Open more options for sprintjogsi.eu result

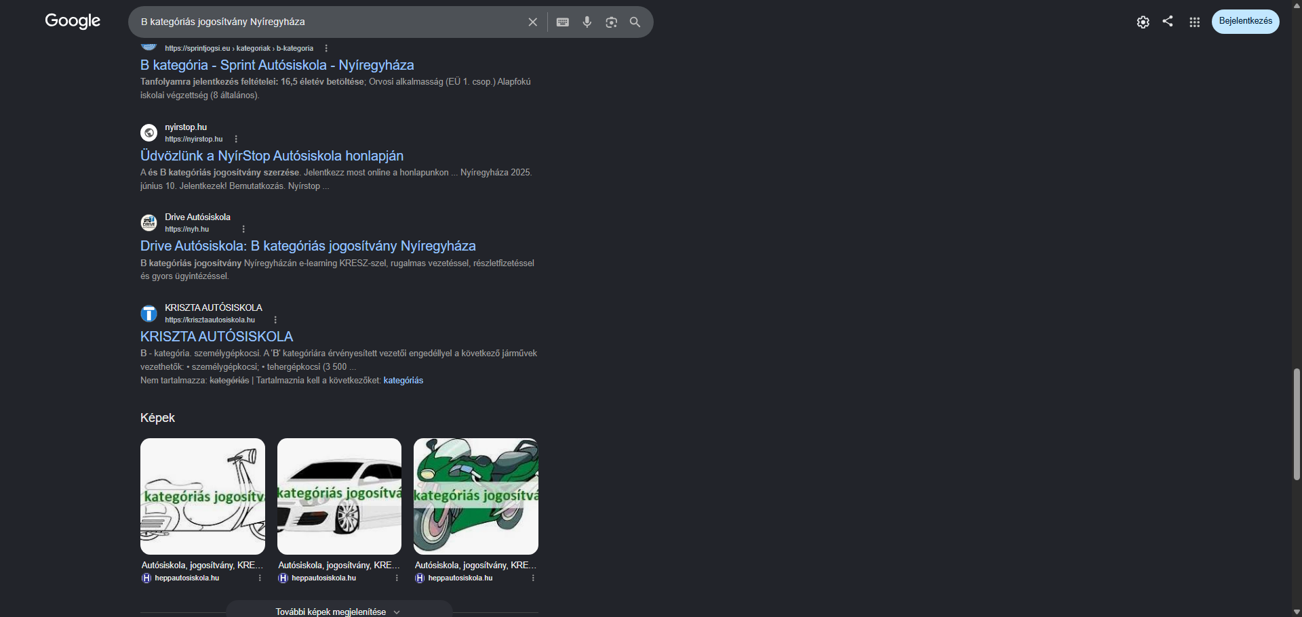pos(326,49)
